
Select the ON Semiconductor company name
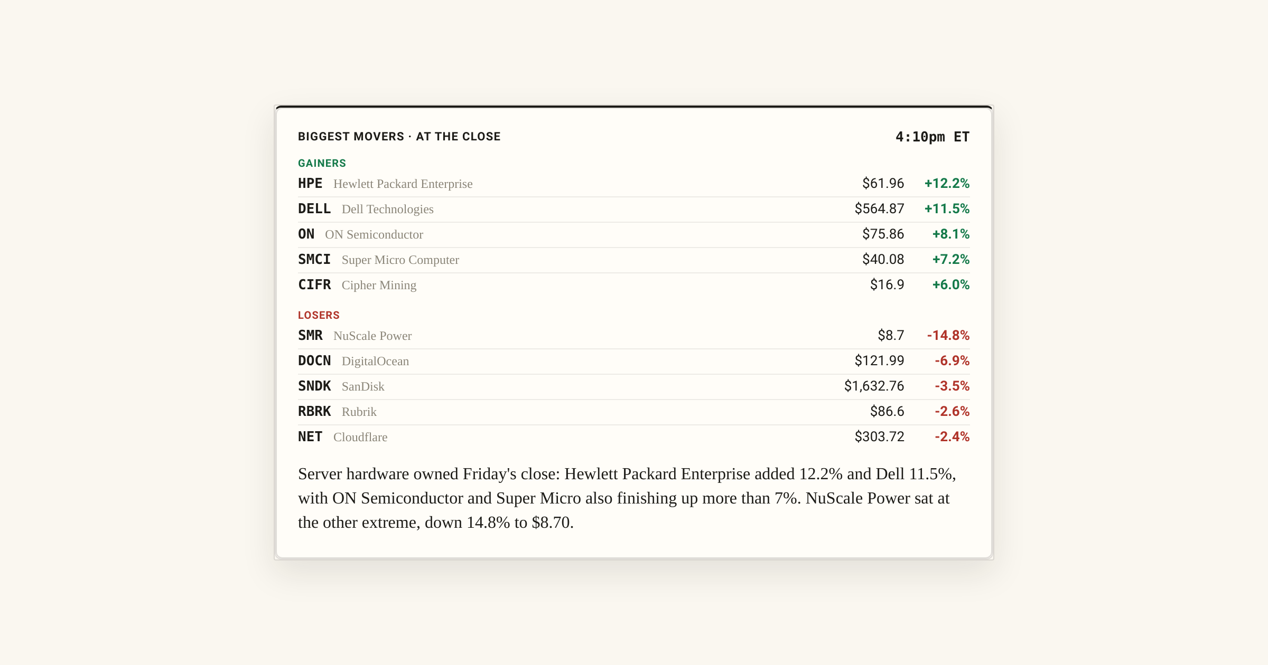point(374,234)
